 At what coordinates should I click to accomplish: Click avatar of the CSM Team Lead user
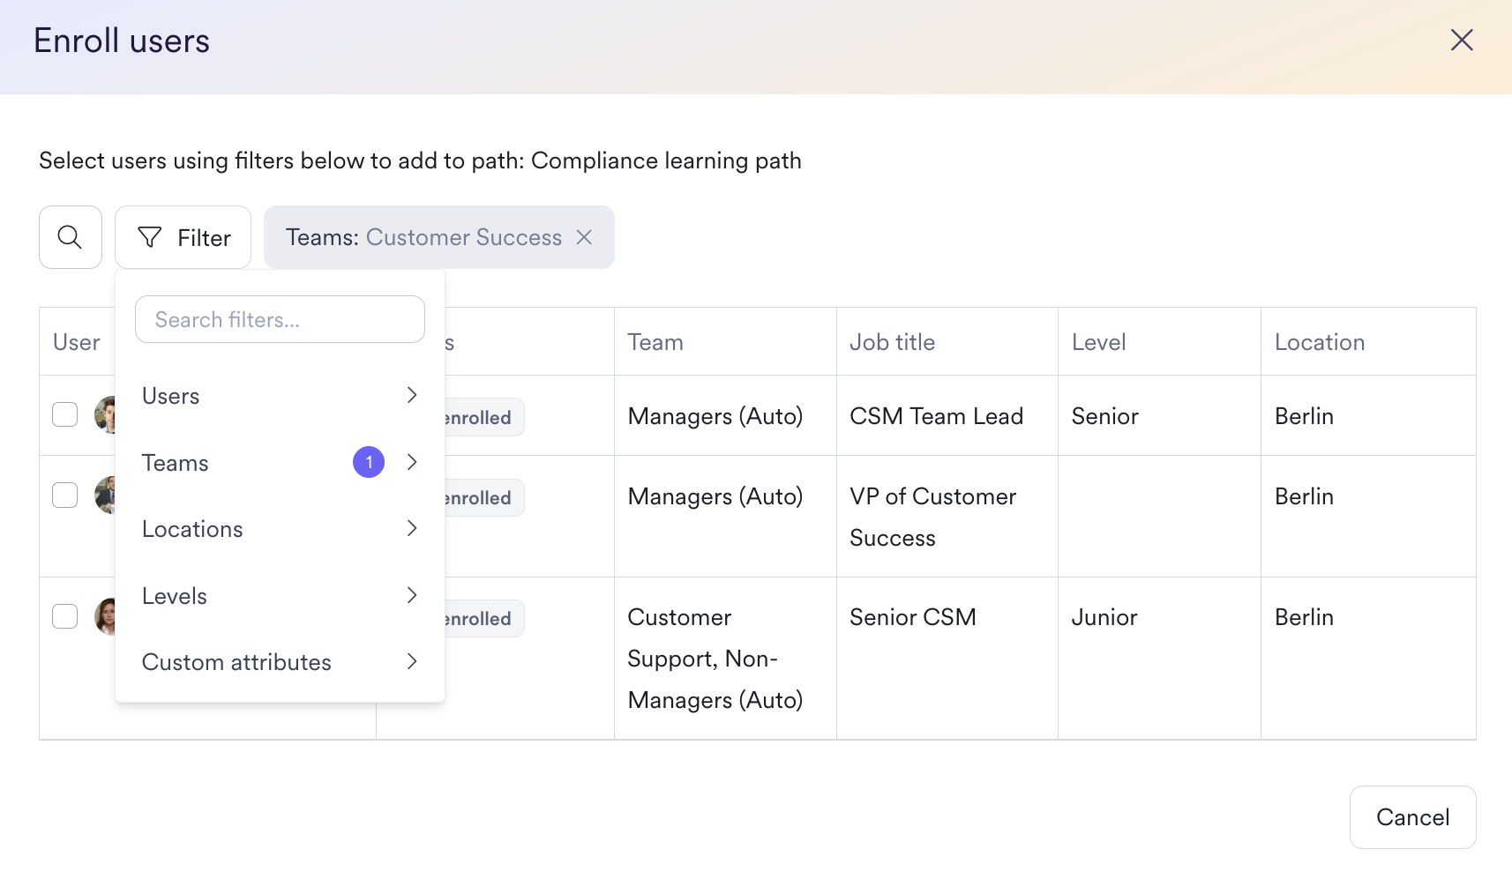[106, 415]
